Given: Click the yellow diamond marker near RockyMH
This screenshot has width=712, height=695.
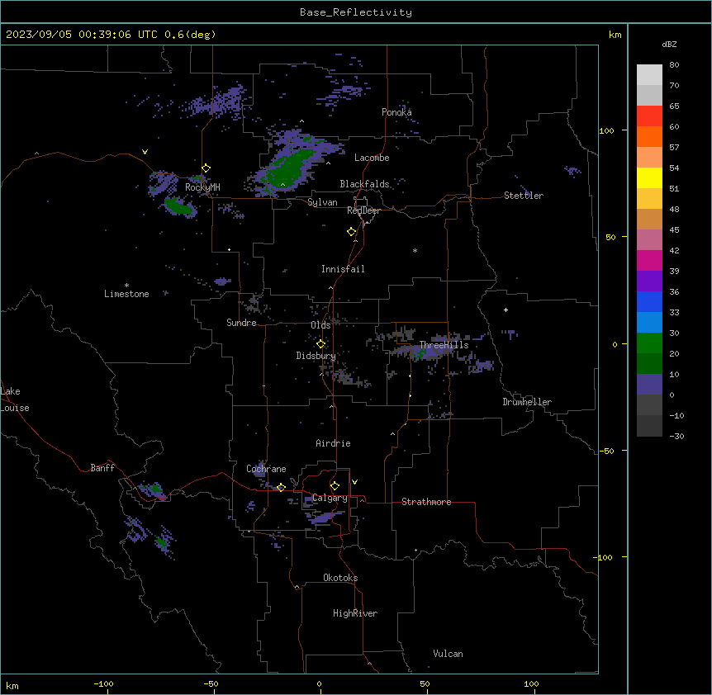Looking at the screenshot, I should 206,168.
